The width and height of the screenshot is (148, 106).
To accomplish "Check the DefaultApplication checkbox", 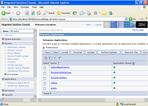I will (x=45, y=68).
